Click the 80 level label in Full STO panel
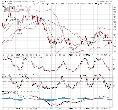Image resolution: width=118 pixels, height=110 pixels. pyautogui.click(x=114, y=60)
